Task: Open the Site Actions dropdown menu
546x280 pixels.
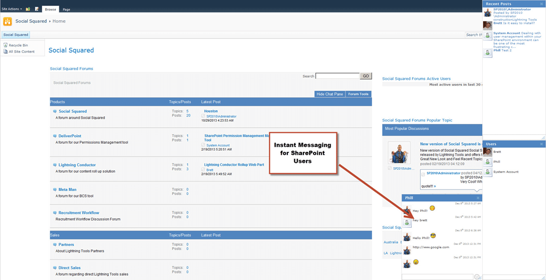Action: [x=12, y=9]
